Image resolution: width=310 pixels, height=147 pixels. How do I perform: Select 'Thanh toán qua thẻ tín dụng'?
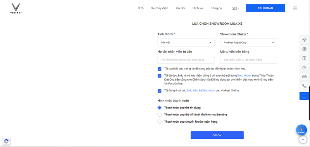[x=159, y=108]
